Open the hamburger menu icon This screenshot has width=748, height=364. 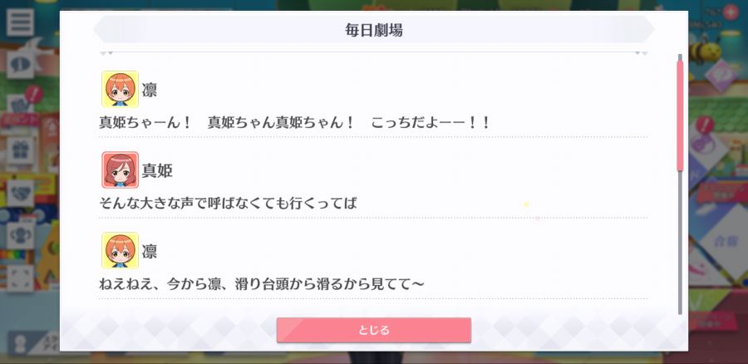tap(20, 22)
